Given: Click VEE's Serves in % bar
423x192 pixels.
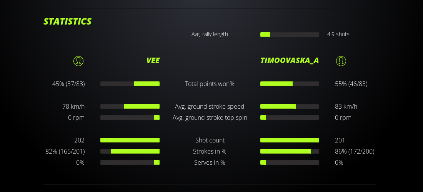Looking at the screenshot, I should pyautogui.click(x=130, y=162).
